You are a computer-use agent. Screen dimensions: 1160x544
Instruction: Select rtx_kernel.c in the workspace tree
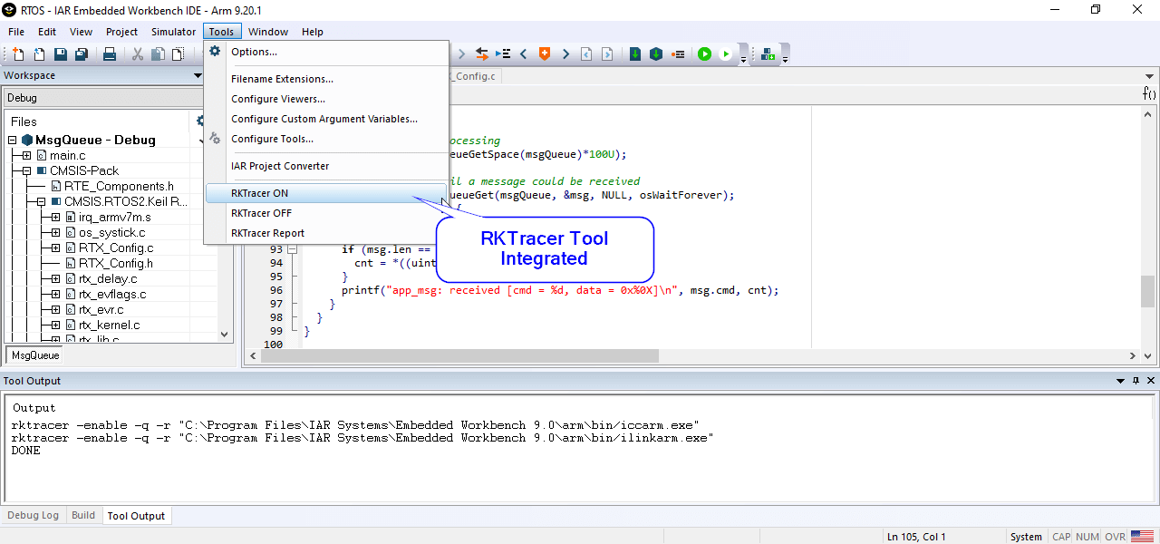[109, 325]
